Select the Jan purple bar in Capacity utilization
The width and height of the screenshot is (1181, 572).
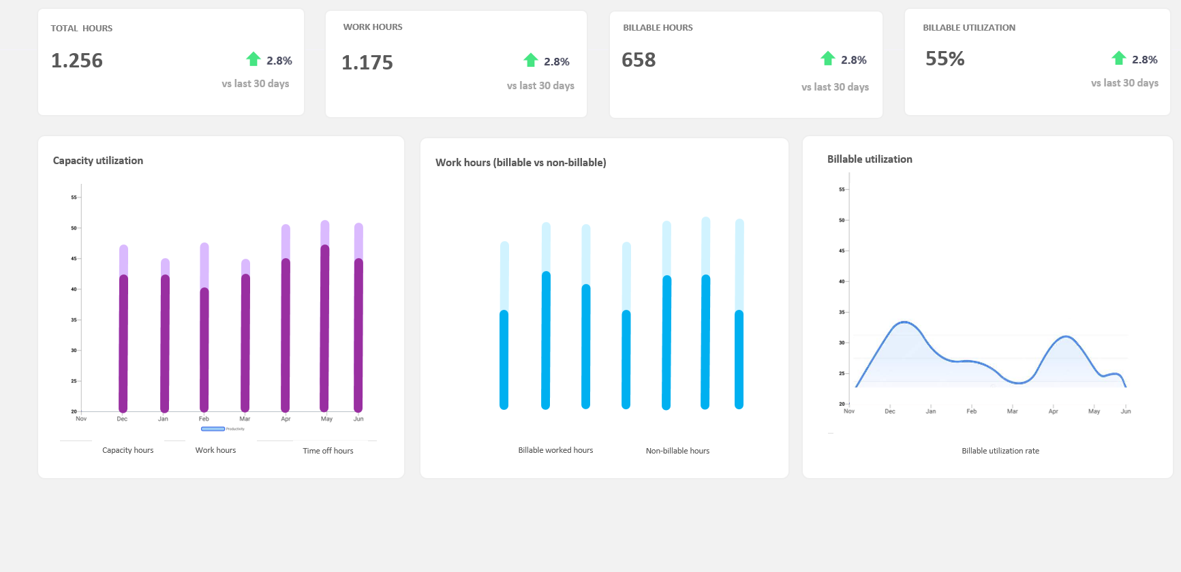pyautogui.click(x=164, y=343)
